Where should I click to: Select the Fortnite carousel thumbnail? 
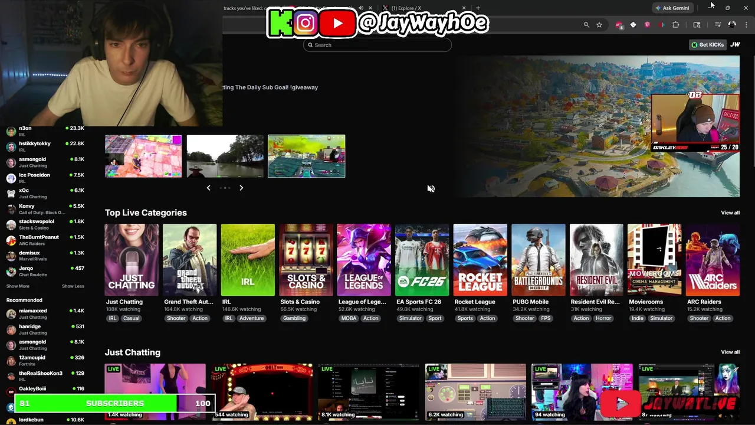(143, 156)
